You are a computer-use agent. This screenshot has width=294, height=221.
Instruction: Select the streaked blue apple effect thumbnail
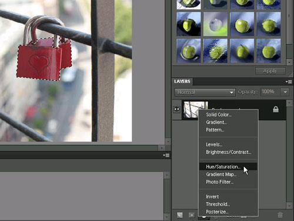click(215, 51)
